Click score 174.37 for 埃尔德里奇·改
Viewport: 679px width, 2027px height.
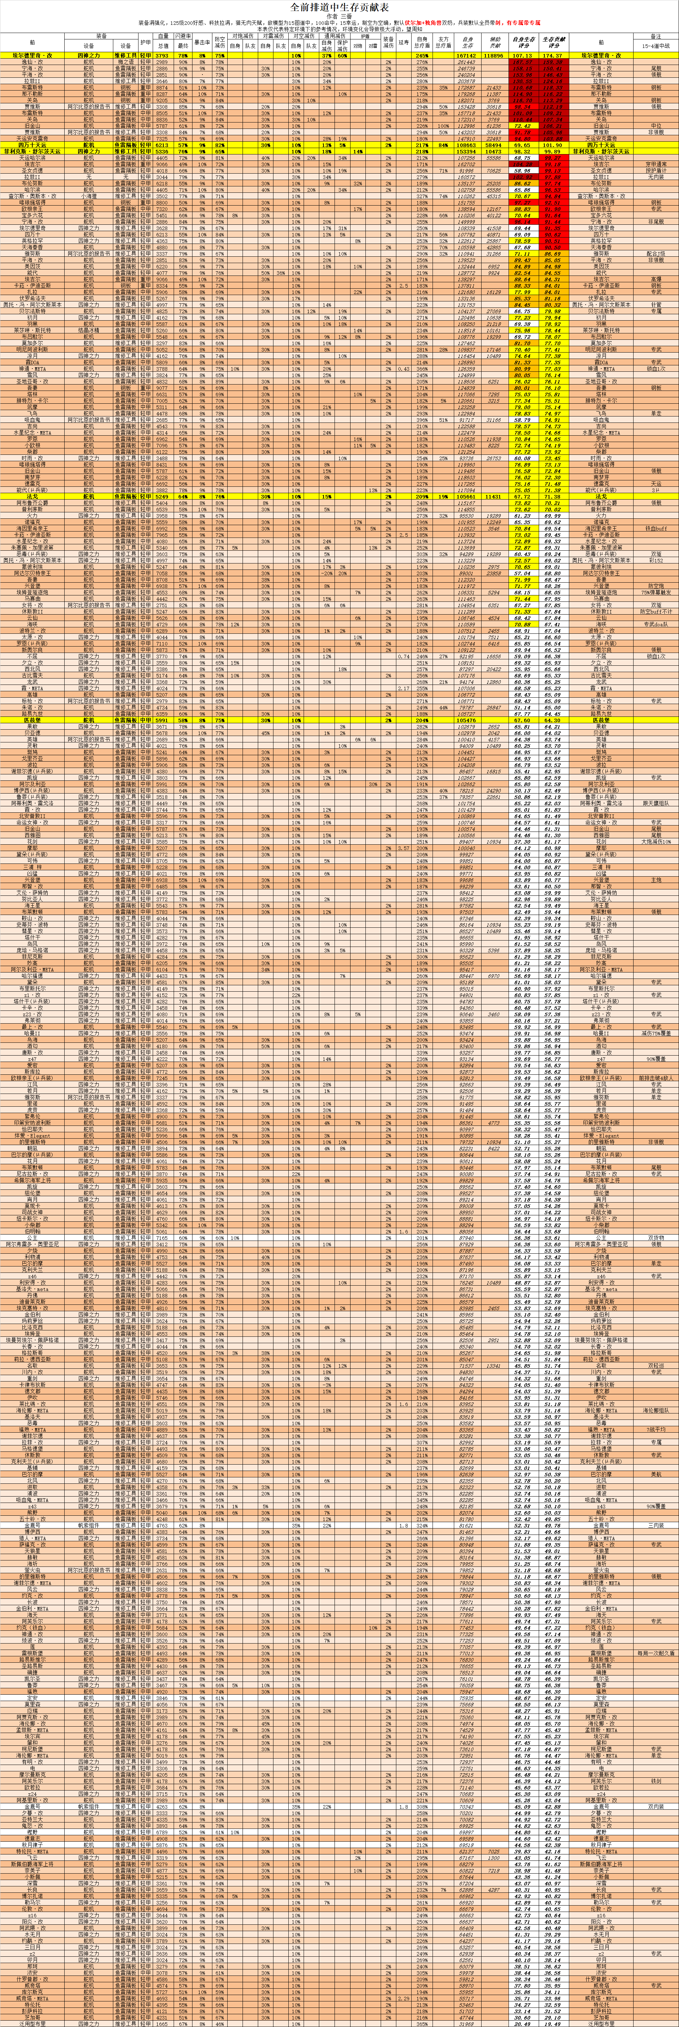click(x=553, y=56)
